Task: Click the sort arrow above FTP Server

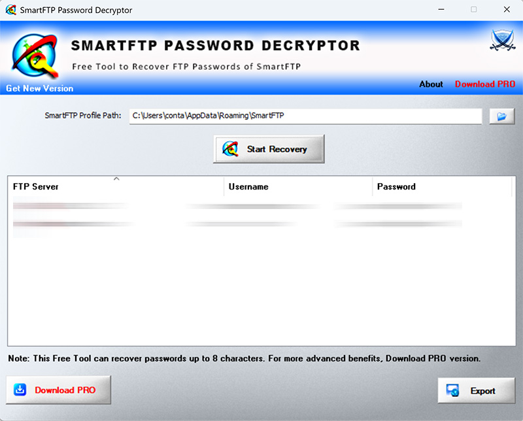Action: point(116,178)
